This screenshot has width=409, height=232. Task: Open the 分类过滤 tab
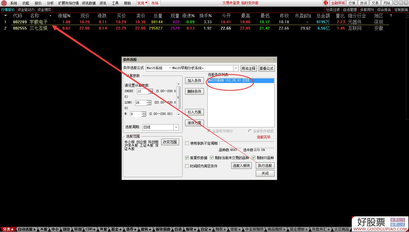point(333,10)
